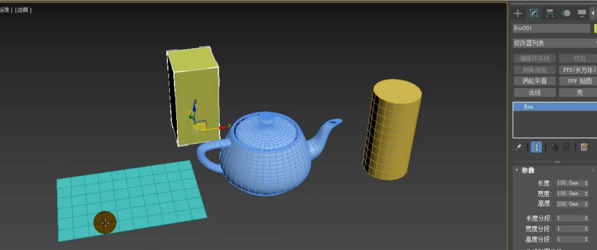The width and height of the screenshot is (597, 250).
Task: Apply the 涡轮平滑 modifier
Action: tap(535, 81)
